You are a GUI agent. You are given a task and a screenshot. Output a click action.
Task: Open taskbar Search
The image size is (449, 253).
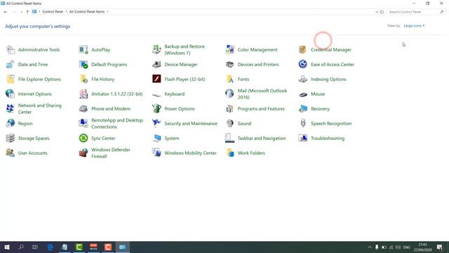tap(21, 247)
